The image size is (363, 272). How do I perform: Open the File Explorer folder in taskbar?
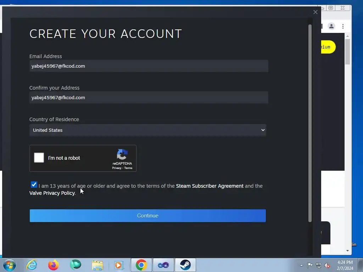click(97, 265)
